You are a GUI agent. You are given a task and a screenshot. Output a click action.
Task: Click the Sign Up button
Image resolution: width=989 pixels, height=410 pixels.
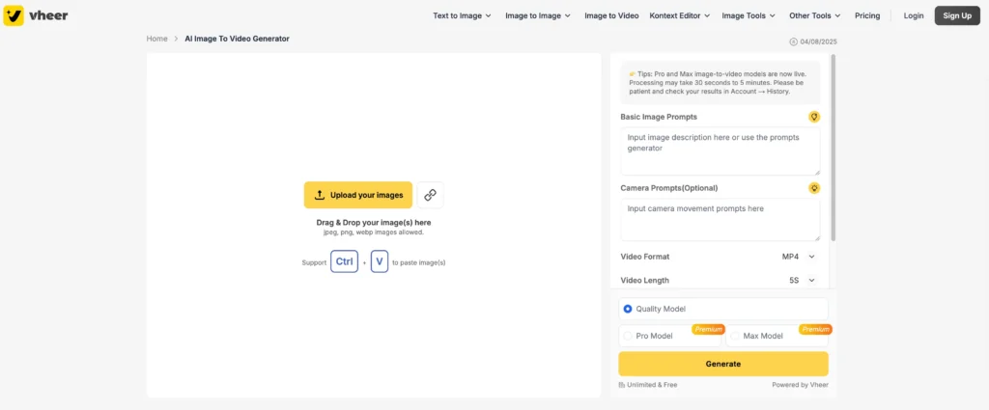957,15
